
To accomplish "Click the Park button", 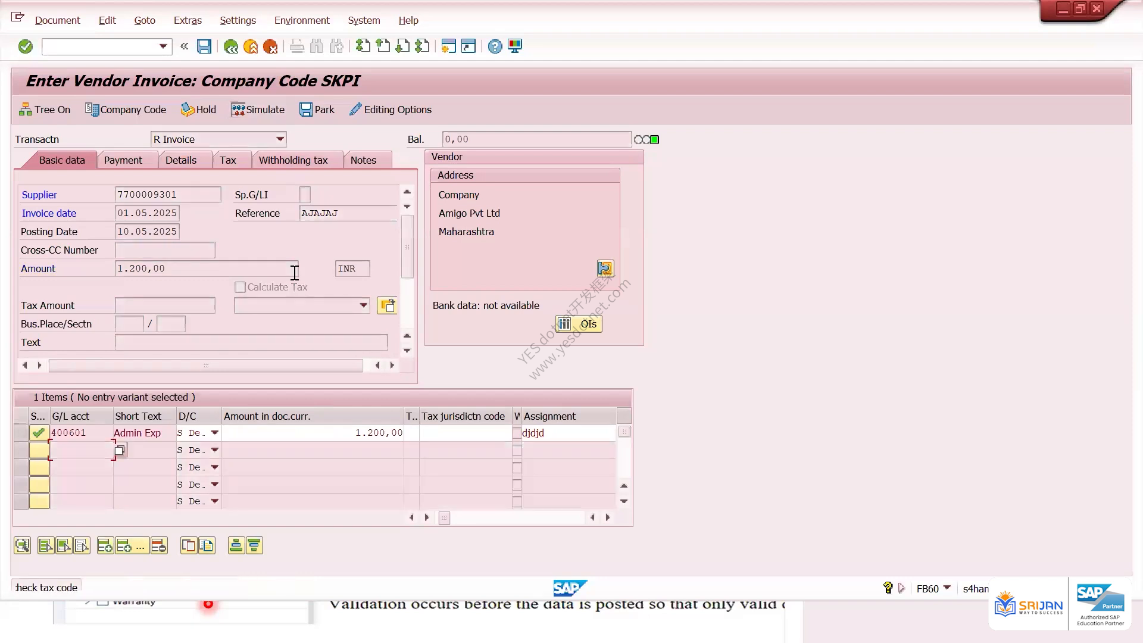I will tap(317, 110).
